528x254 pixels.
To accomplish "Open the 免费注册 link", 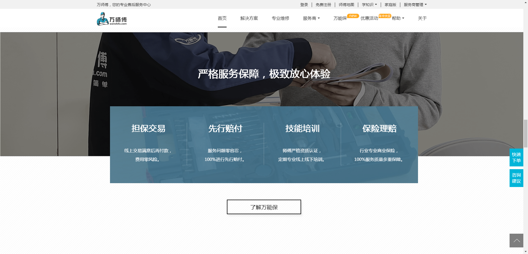I will click(x=323, y=5).
